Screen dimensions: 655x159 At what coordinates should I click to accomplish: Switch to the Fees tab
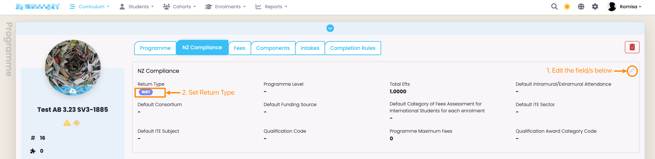pyautogui.click(x=239, y=48)
